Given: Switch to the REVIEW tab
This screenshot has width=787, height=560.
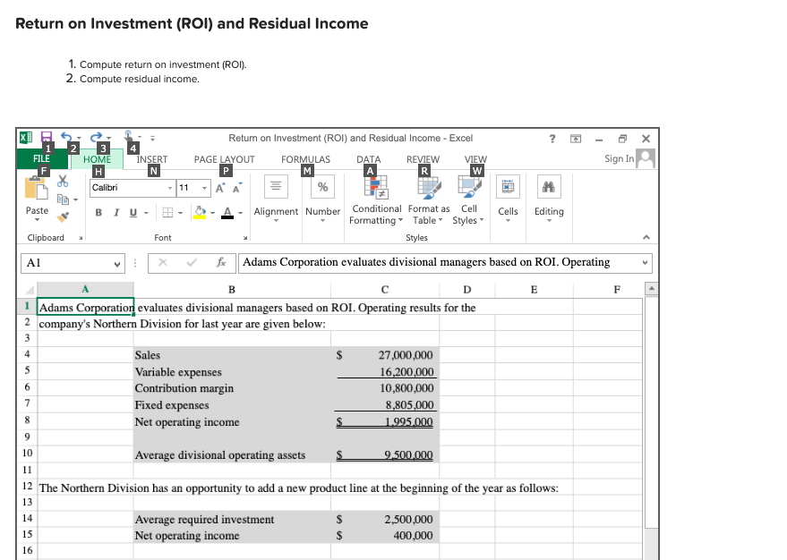Looking at the screenshot, I should coord(423,159).
